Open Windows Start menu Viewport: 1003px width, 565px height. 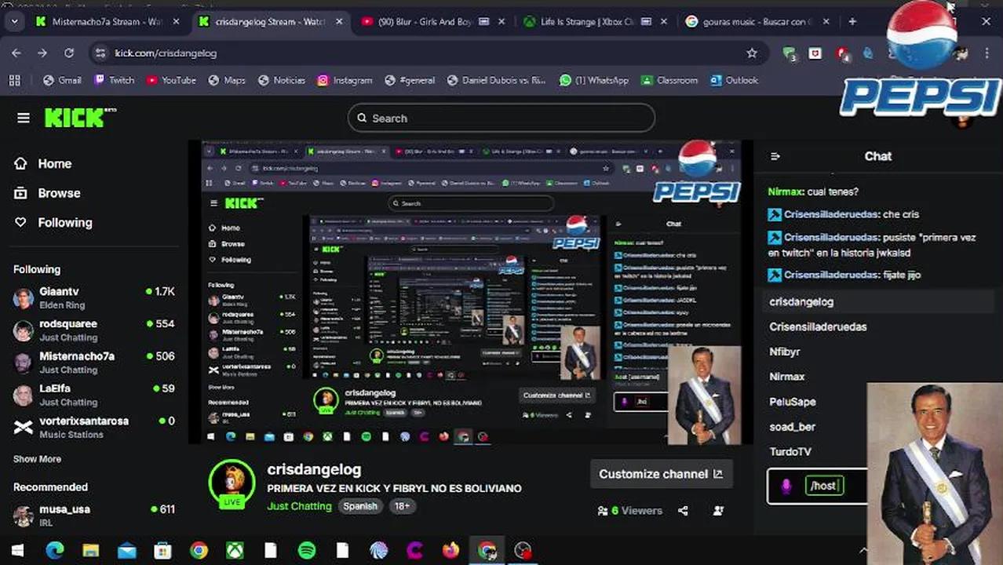17,550
